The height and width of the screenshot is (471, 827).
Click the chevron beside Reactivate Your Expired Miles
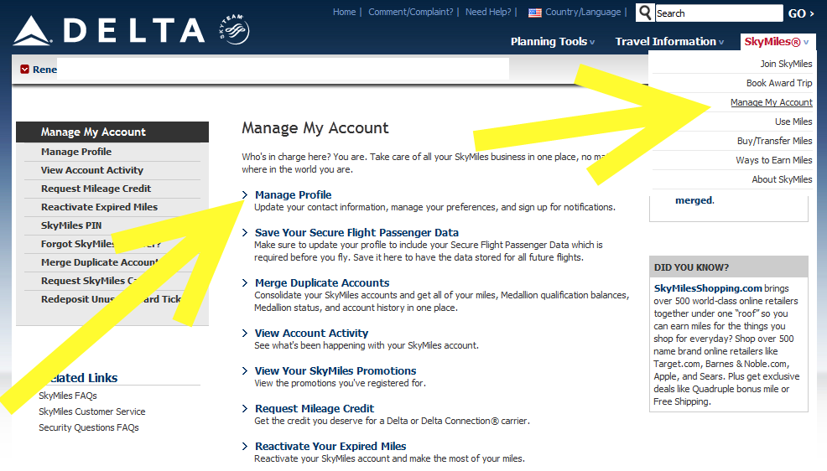click(245, 447)
